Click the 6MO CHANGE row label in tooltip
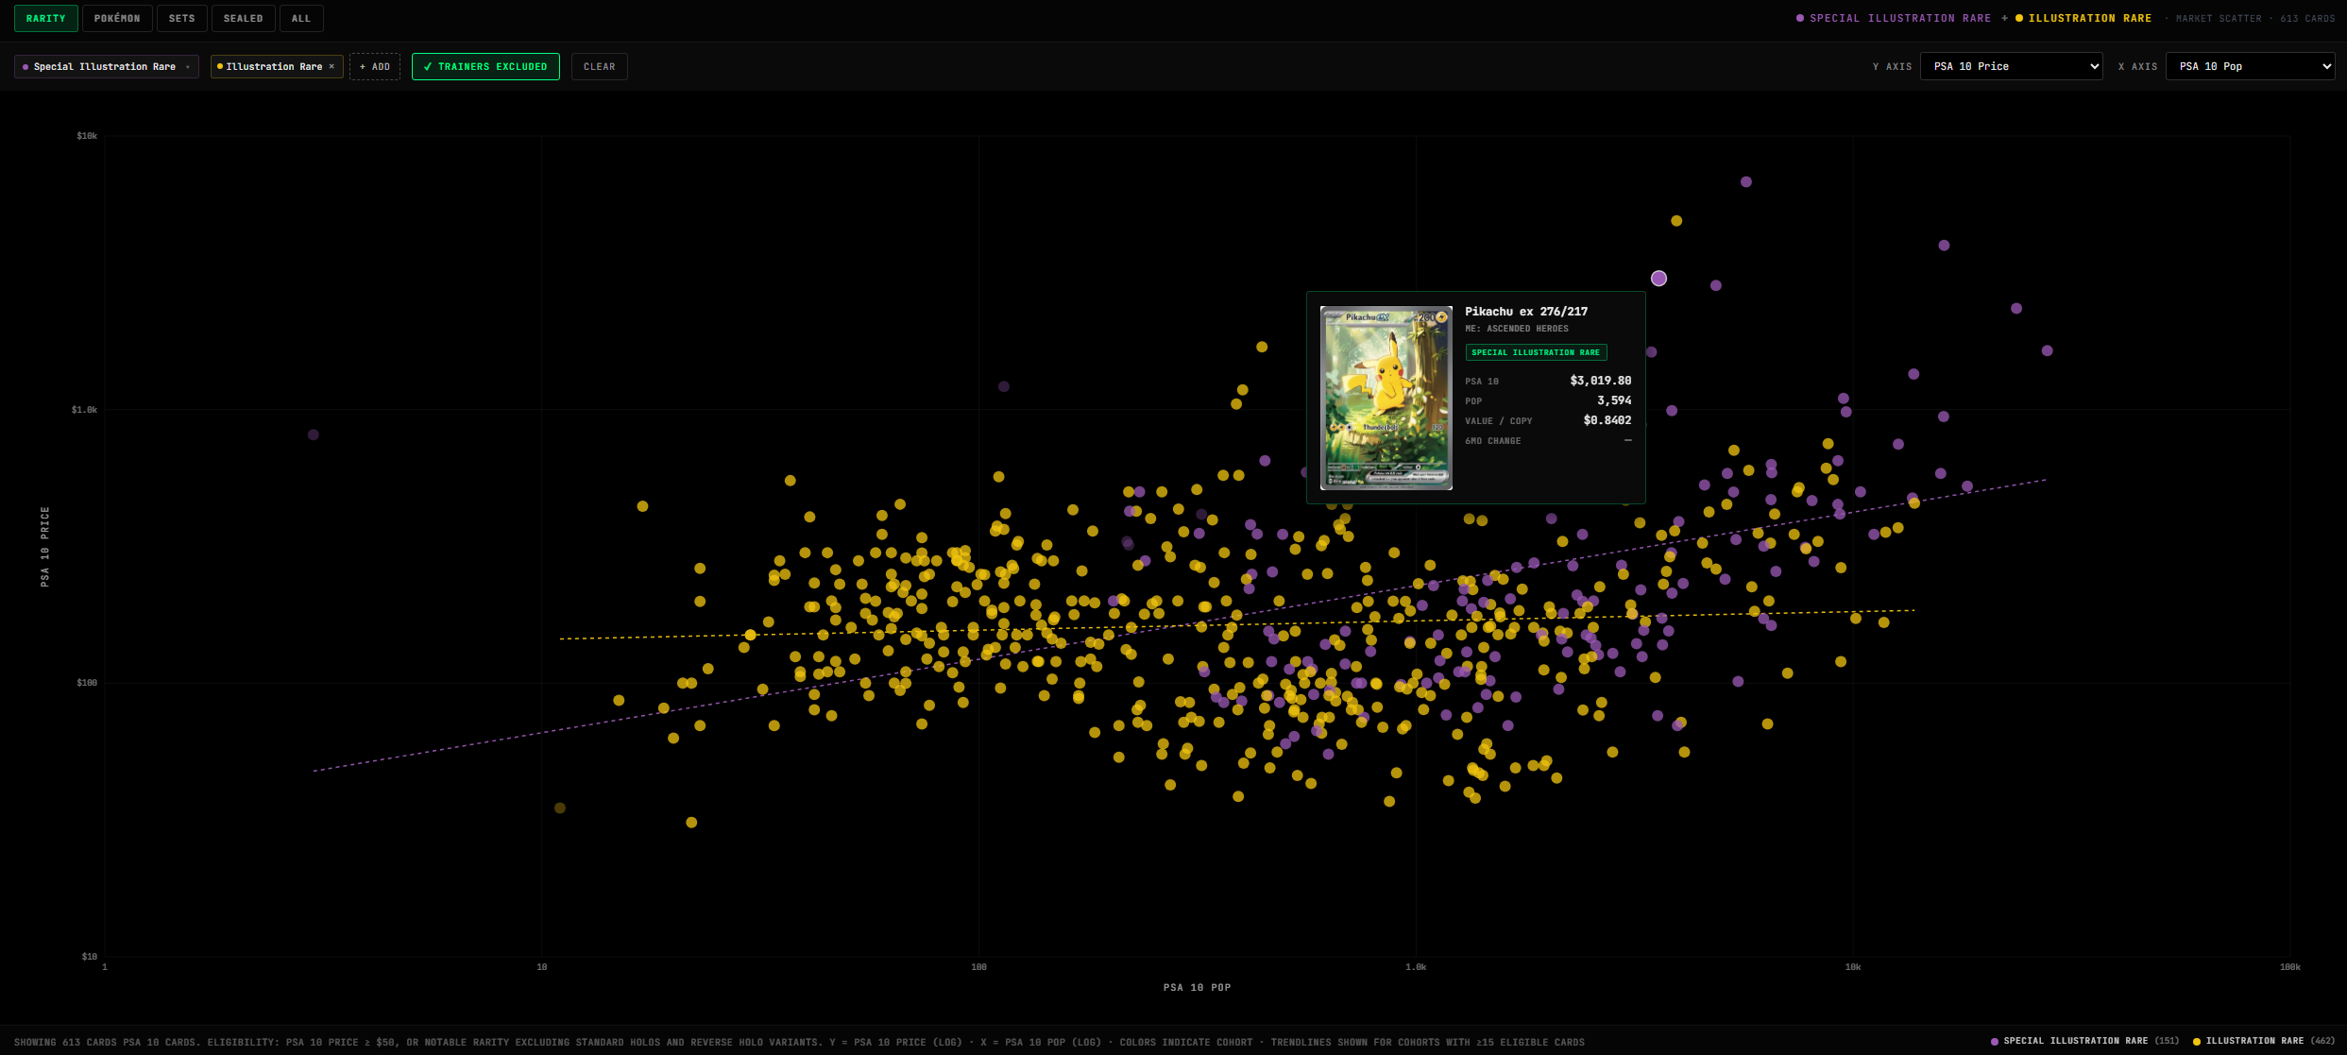The image size is (2347, 1055). click(x=1492, y=441)
